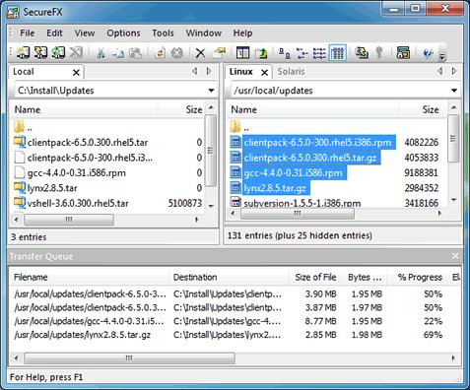Click the Connect toolbar icon
The height and width of the screenshot is (390, 470).
(23, 53)
